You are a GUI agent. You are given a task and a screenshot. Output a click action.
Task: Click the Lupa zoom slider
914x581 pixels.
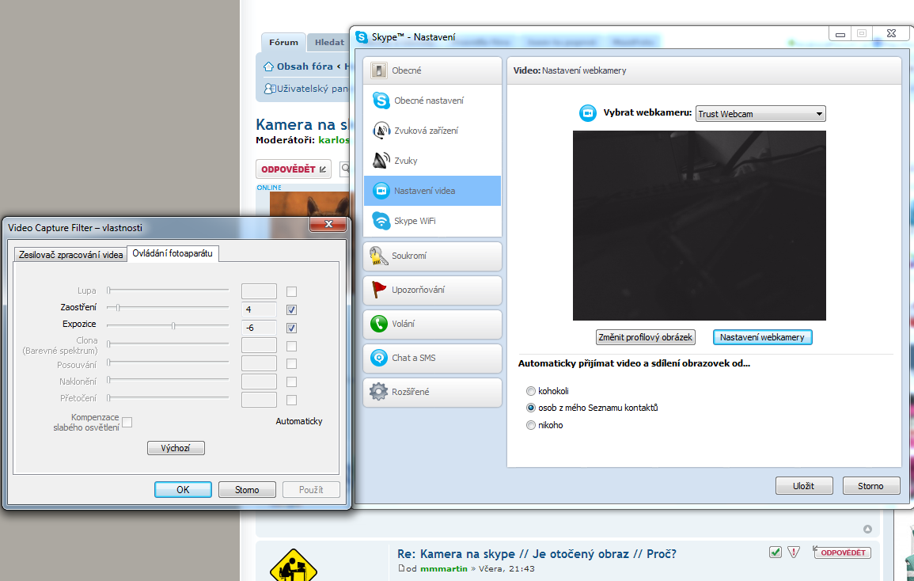click(x=168, y=290)
